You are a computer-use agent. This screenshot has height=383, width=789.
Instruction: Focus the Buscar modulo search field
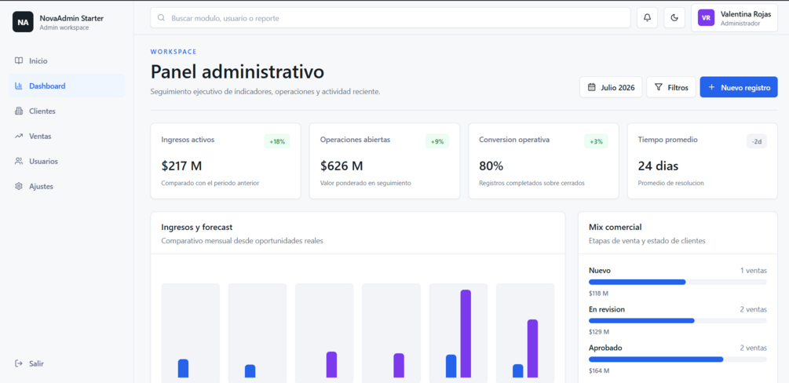[390, 18]
